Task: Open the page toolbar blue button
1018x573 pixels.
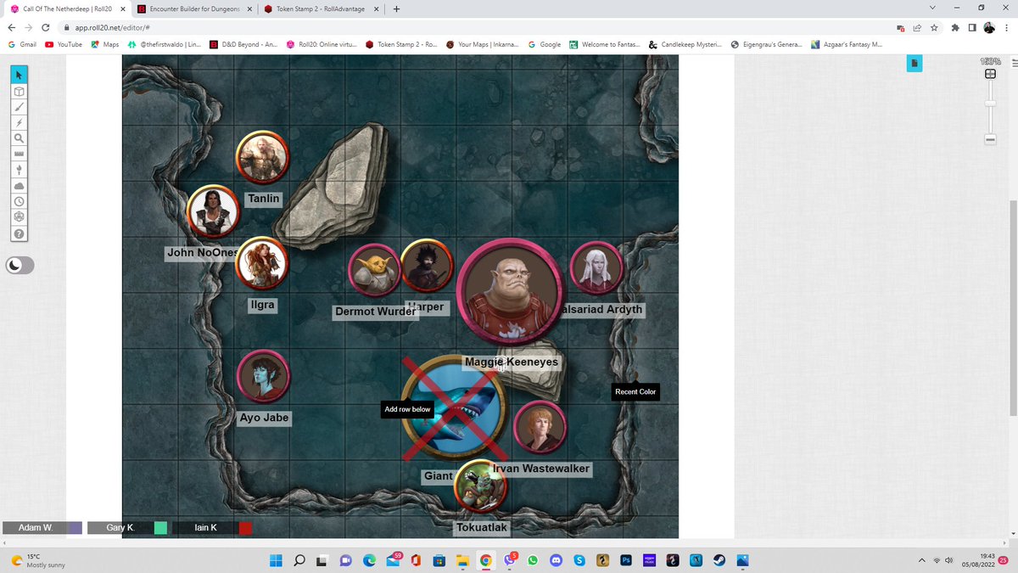Action: pyautogui.click(x=914, y=64)
